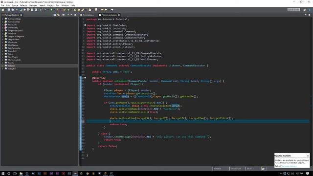Open the File menu

2,5
